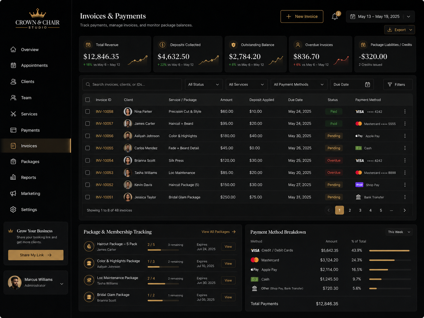Image resolution: width=424 pixels, height=318 pixels.
Task: Click the Color & Highlights Package icon
Action: [89, 264]
